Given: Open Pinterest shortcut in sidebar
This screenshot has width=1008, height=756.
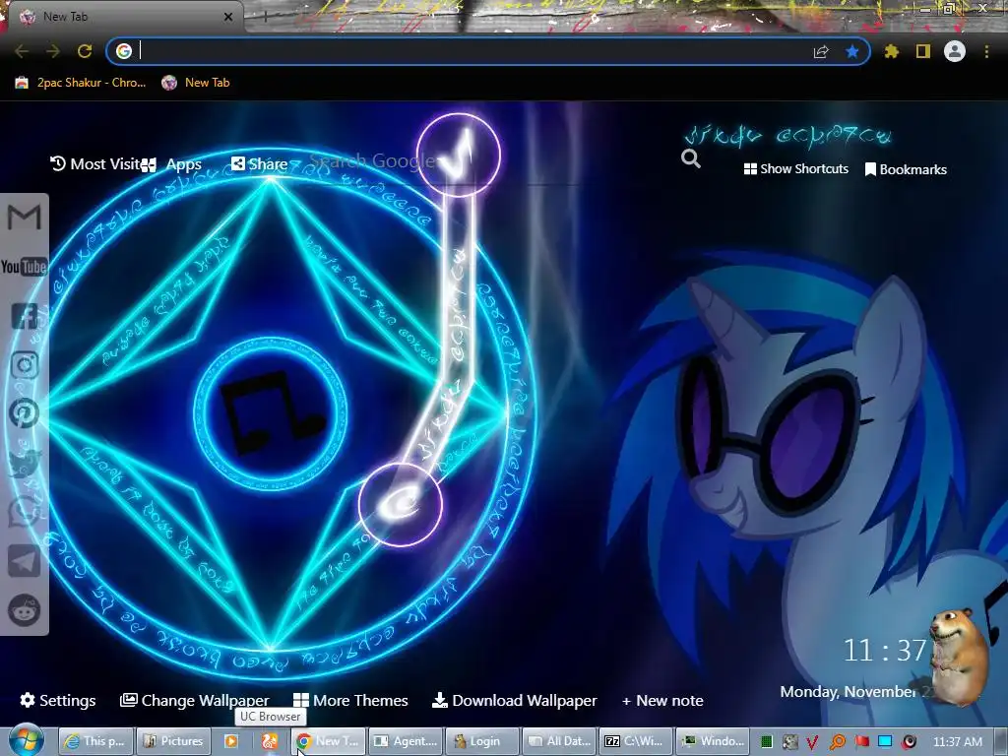Looking at the screenshot, I should click(x=24, y=413).
